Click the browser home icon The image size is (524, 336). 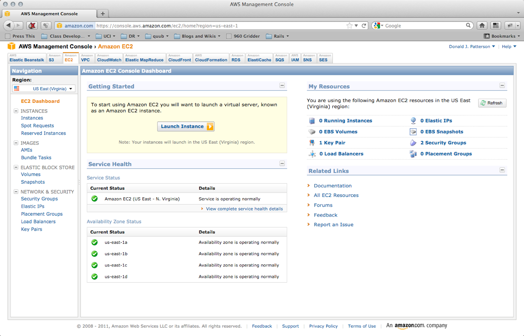tap(482, 26)
